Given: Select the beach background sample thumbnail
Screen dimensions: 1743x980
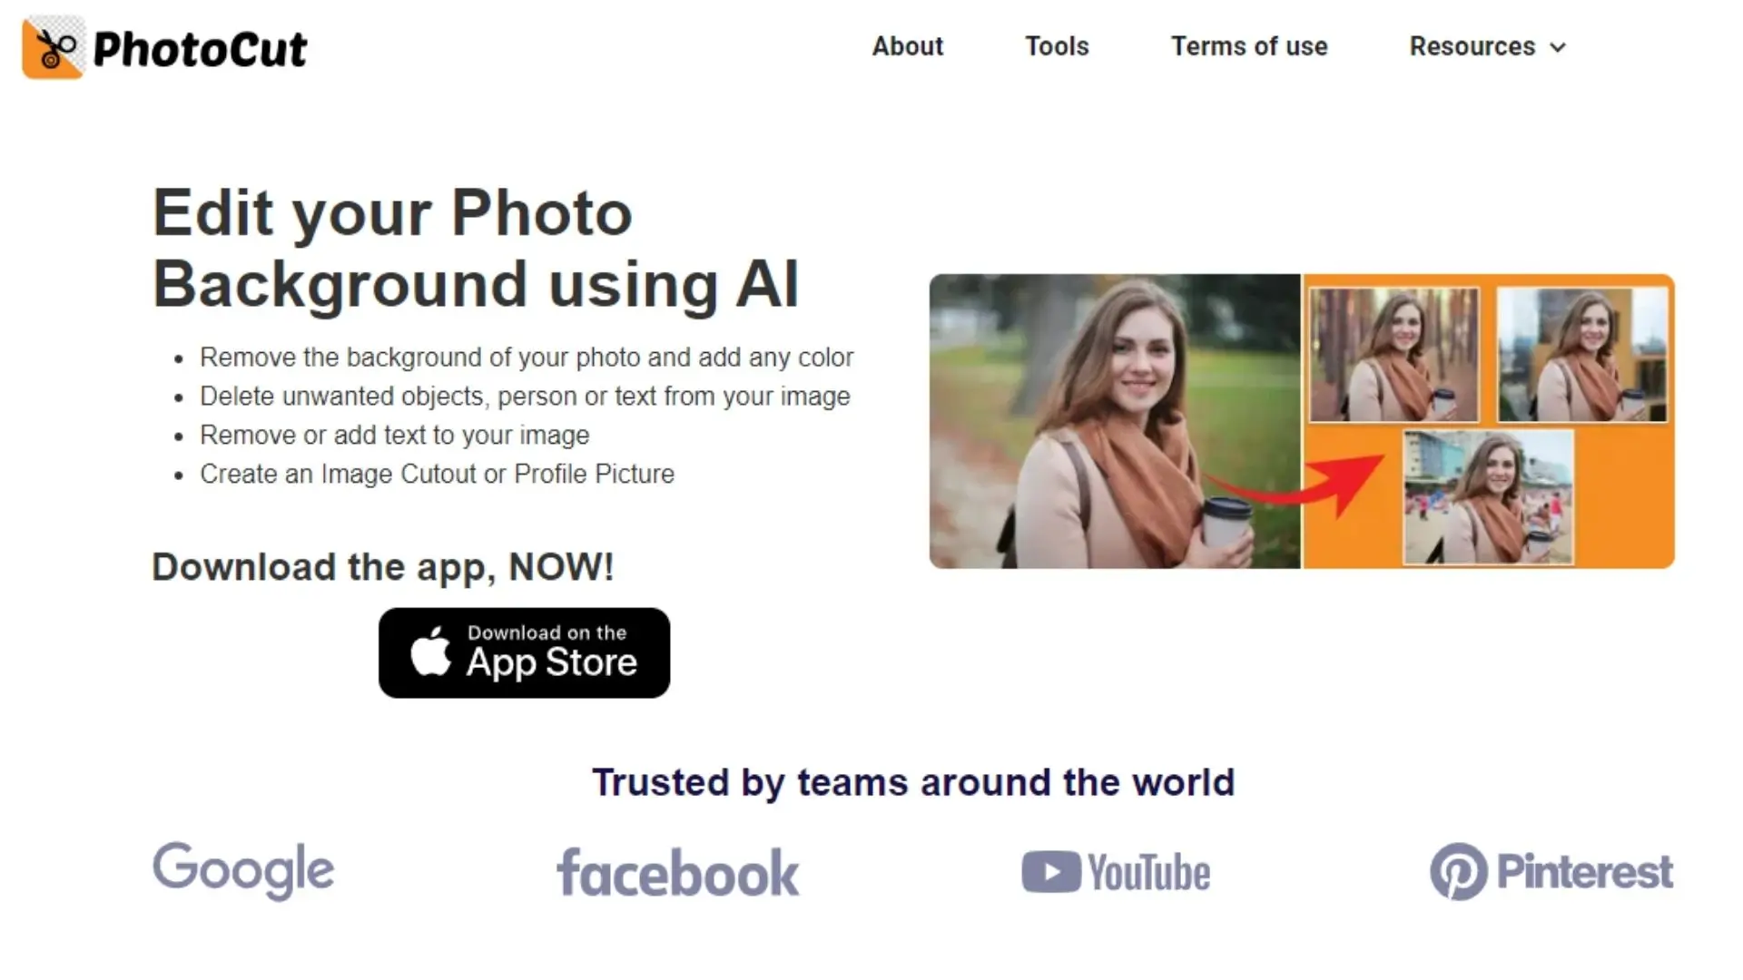Looking at the screenshot, I should point(1489,497).
